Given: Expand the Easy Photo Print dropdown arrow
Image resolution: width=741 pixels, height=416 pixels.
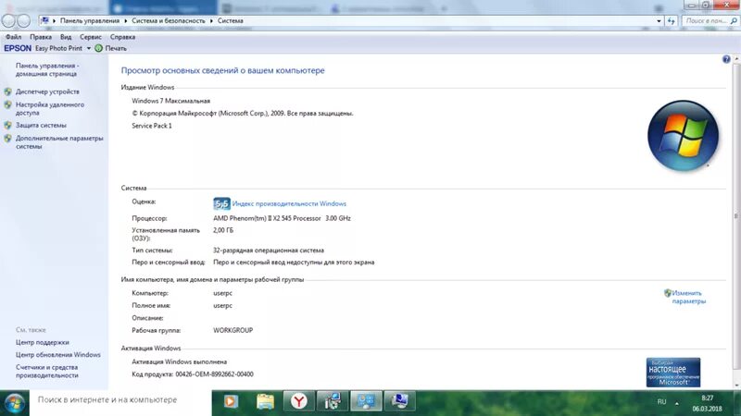Looking at the screenshot, I should (x=88, y=48).
